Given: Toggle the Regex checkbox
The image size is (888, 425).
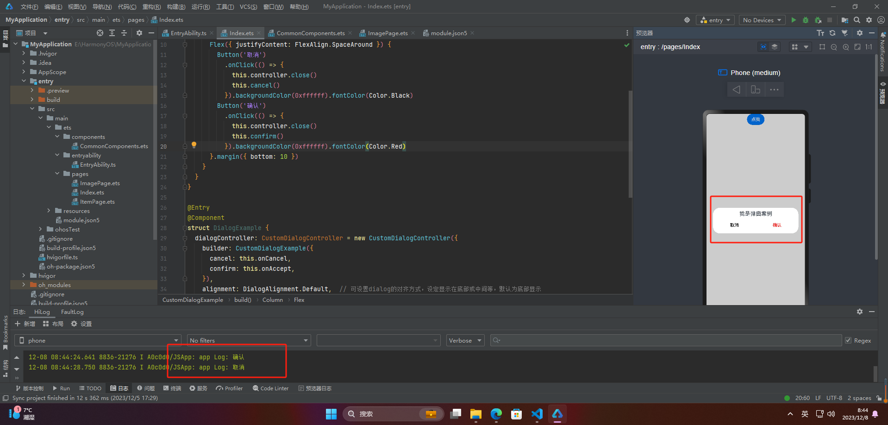Looking at the screenshot, I should pos(848,340).
